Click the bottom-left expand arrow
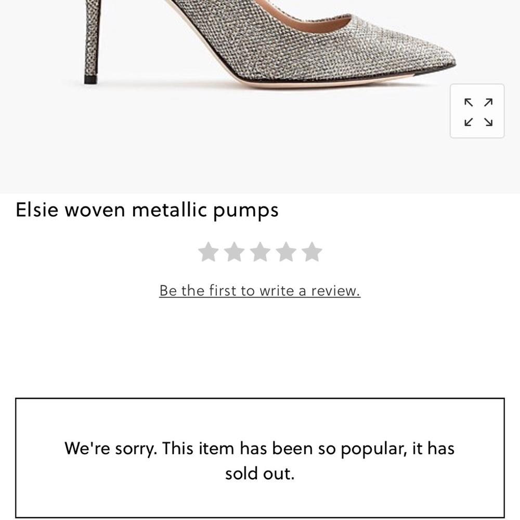The width and height of the screenshot is (520, 520). [467, 122]
